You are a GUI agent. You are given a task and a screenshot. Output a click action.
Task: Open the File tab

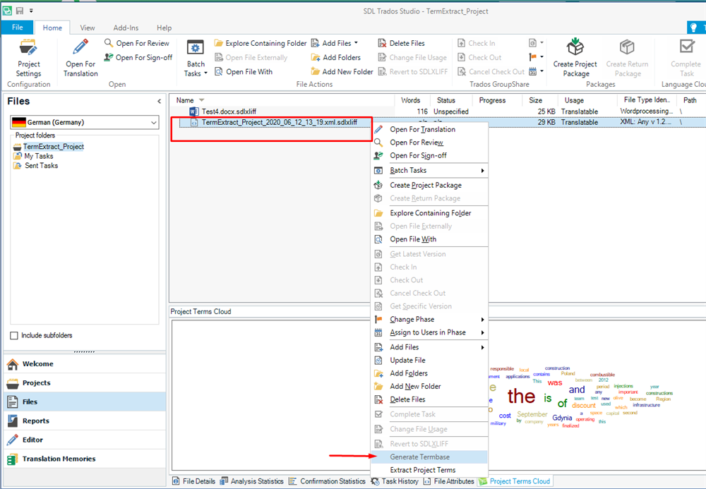click(18, 28)
